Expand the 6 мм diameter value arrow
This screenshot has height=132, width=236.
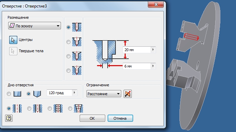click(153, 66)
